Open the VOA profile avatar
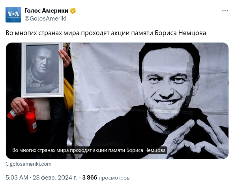The height and width of the screenshot is (191, 234). (13, 15)
